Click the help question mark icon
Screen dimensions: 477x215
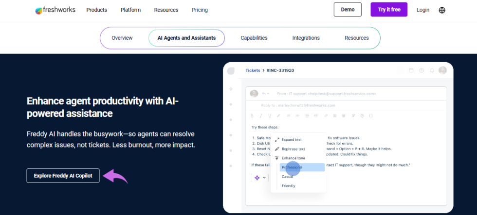pyautogui.click(x=422, y=70)
